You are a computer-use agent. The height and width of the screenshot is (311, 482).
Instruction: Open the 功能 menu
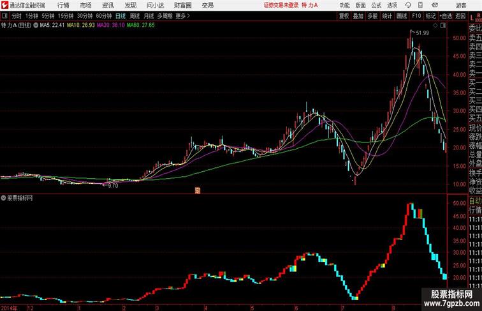(x=344, y=5)
